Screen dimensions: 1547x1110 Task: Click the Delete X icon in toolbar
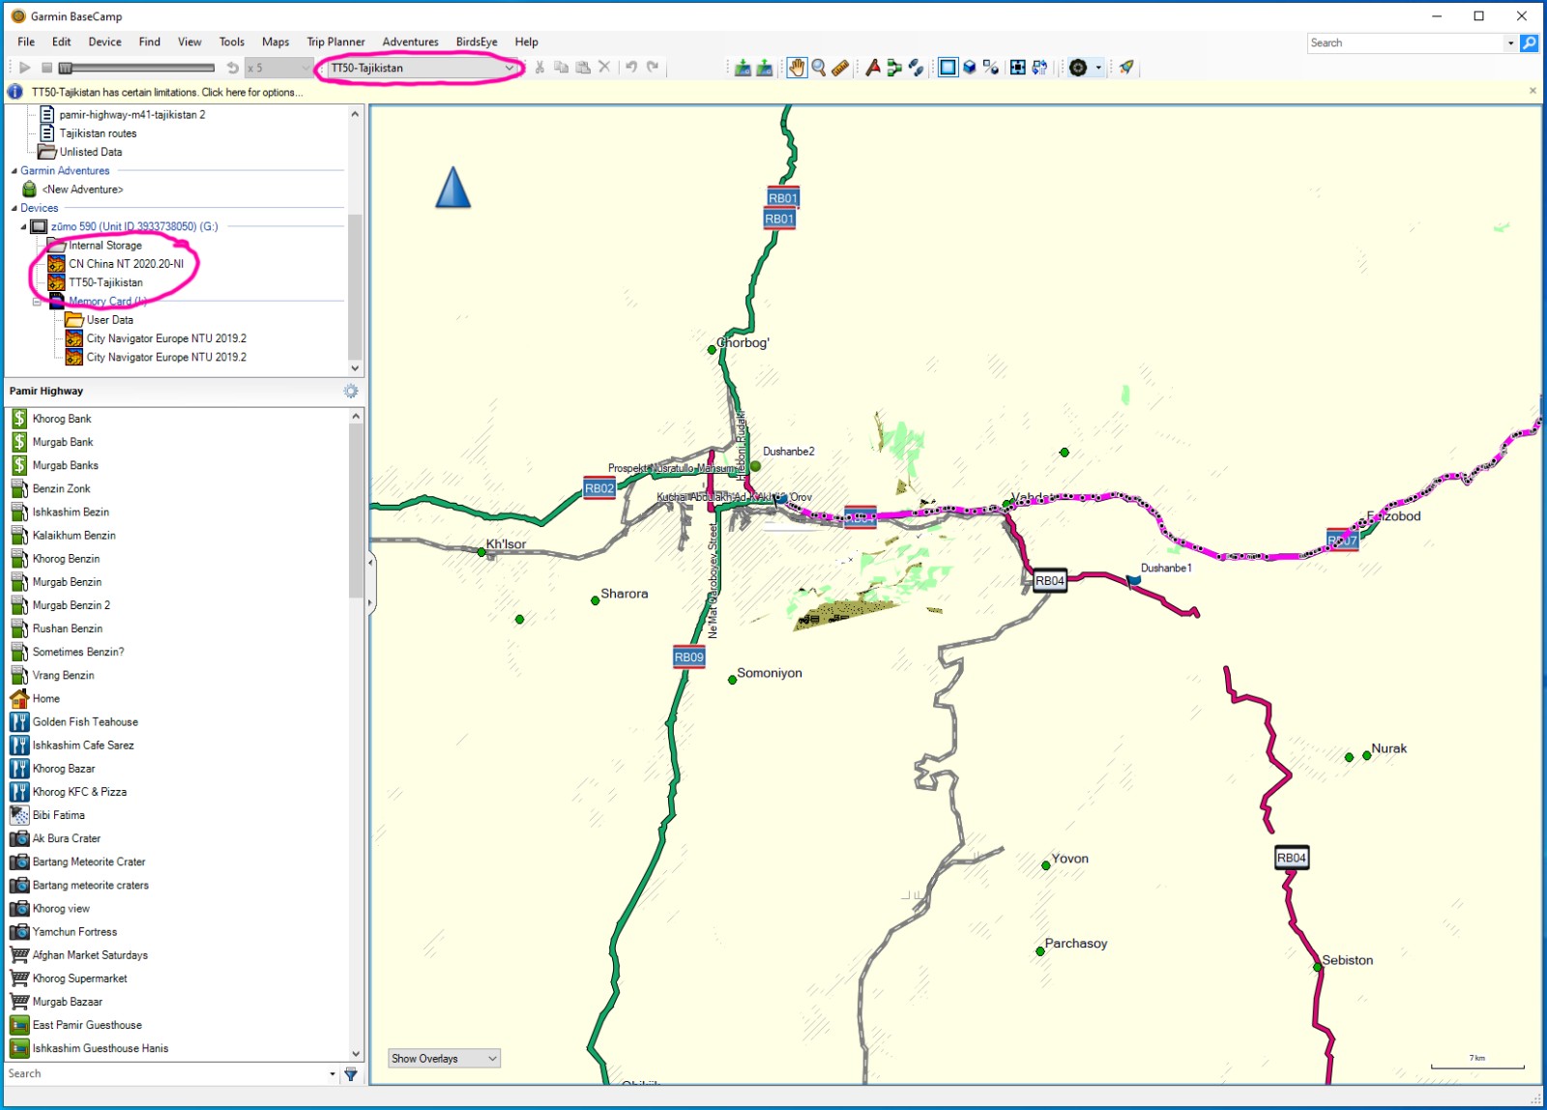pyautogui.click(x=604, y=68)
